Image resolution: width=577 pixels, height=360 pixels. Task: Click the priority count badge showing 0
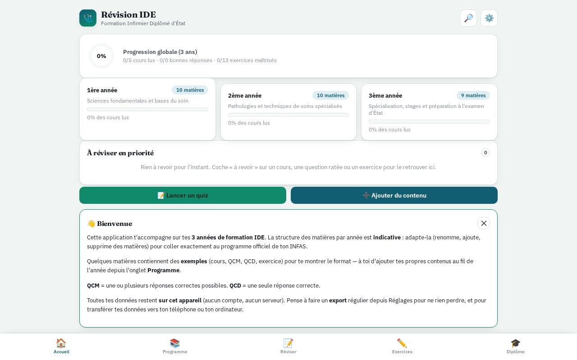[485, 153]
